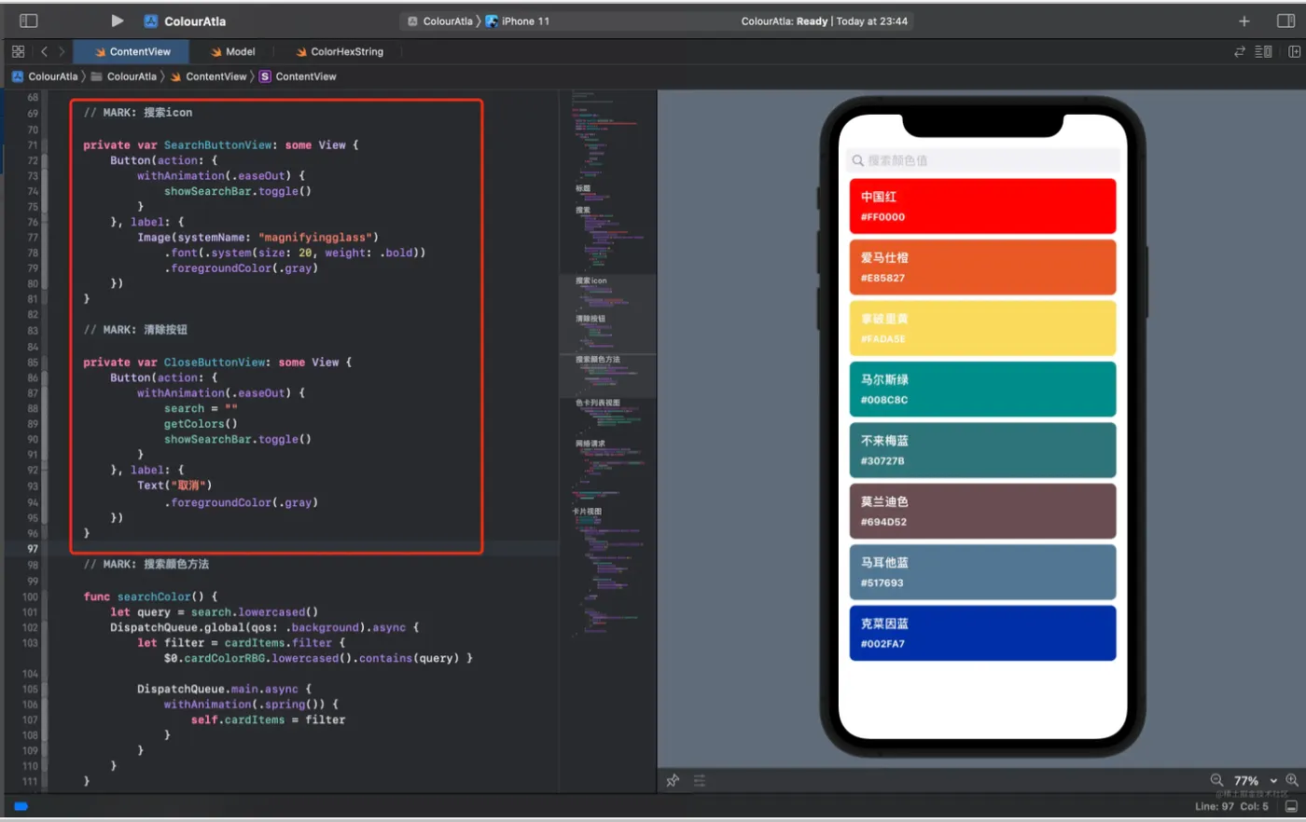Click the Line: 97 Col: 5 indicator
1306x822 pixels.
click(x=1231, y=806)
